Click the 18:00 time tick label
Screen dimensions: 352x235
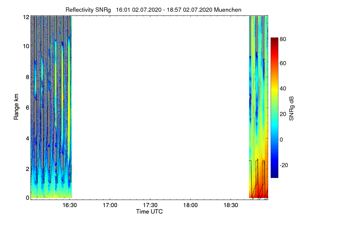click(x=190, y=205)
